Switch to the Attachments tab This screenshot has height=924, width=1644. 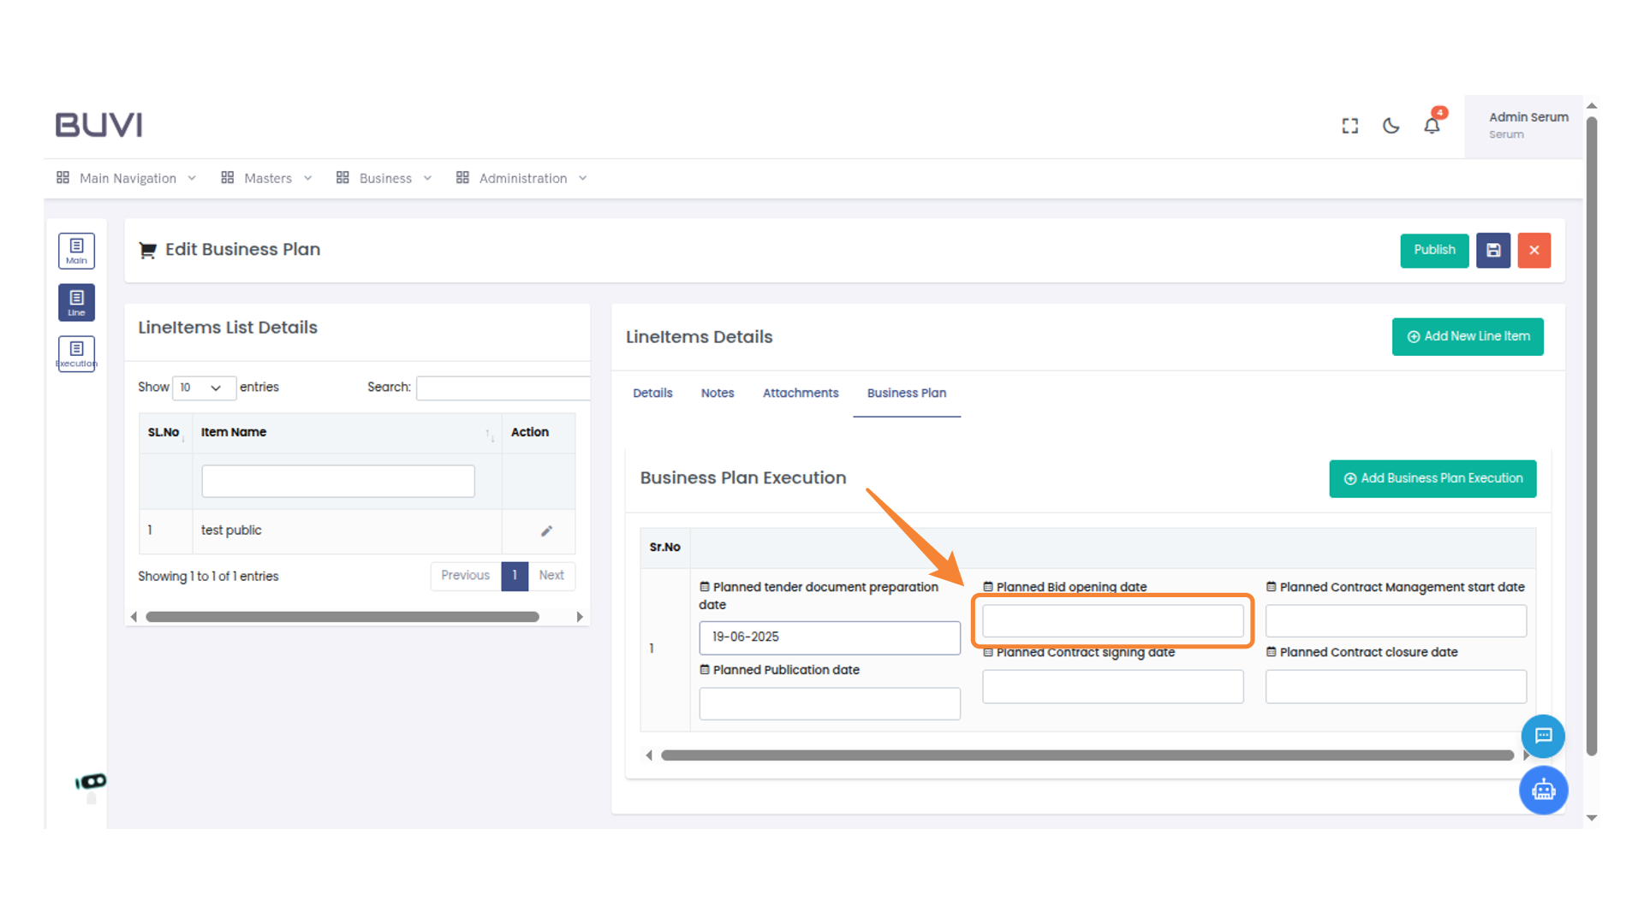801,393
